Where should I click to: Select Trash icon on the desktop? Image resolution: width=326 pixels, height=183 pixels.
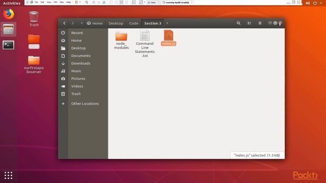[34, 19]
